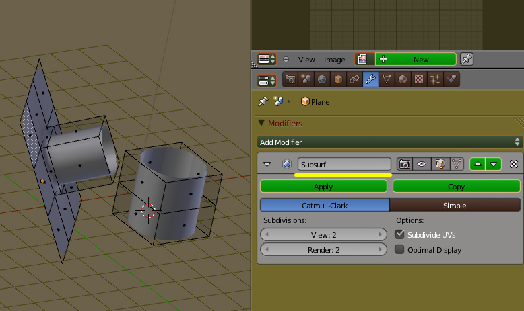Image resolution: width=524 pixels, height=311 pixels.
Task: Move the Subsurf modifier down in the stack
Action: coord(493,164)
